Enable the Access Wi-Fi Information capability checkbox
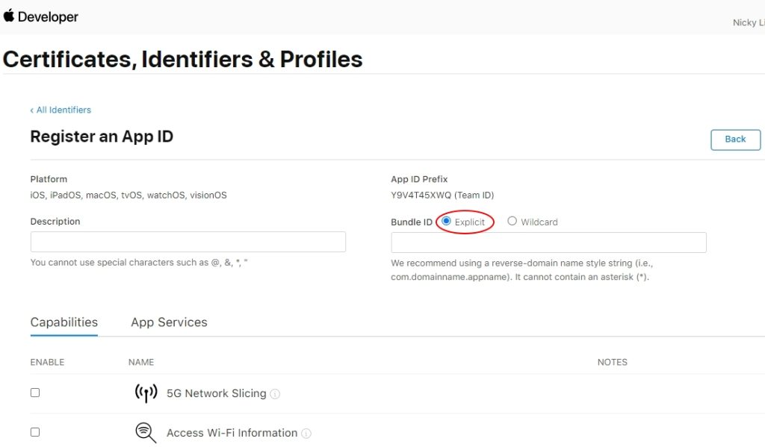Screen dimensions: 765x447 point(34,431)
